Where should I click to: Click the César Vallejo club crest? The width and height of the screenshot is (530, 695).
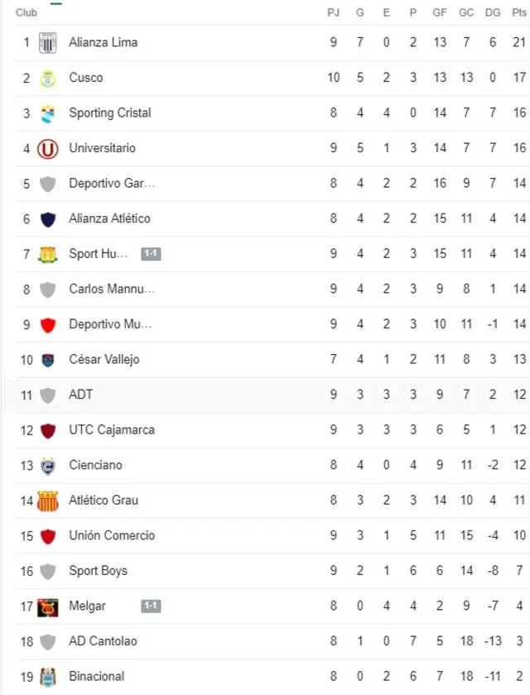48,360
